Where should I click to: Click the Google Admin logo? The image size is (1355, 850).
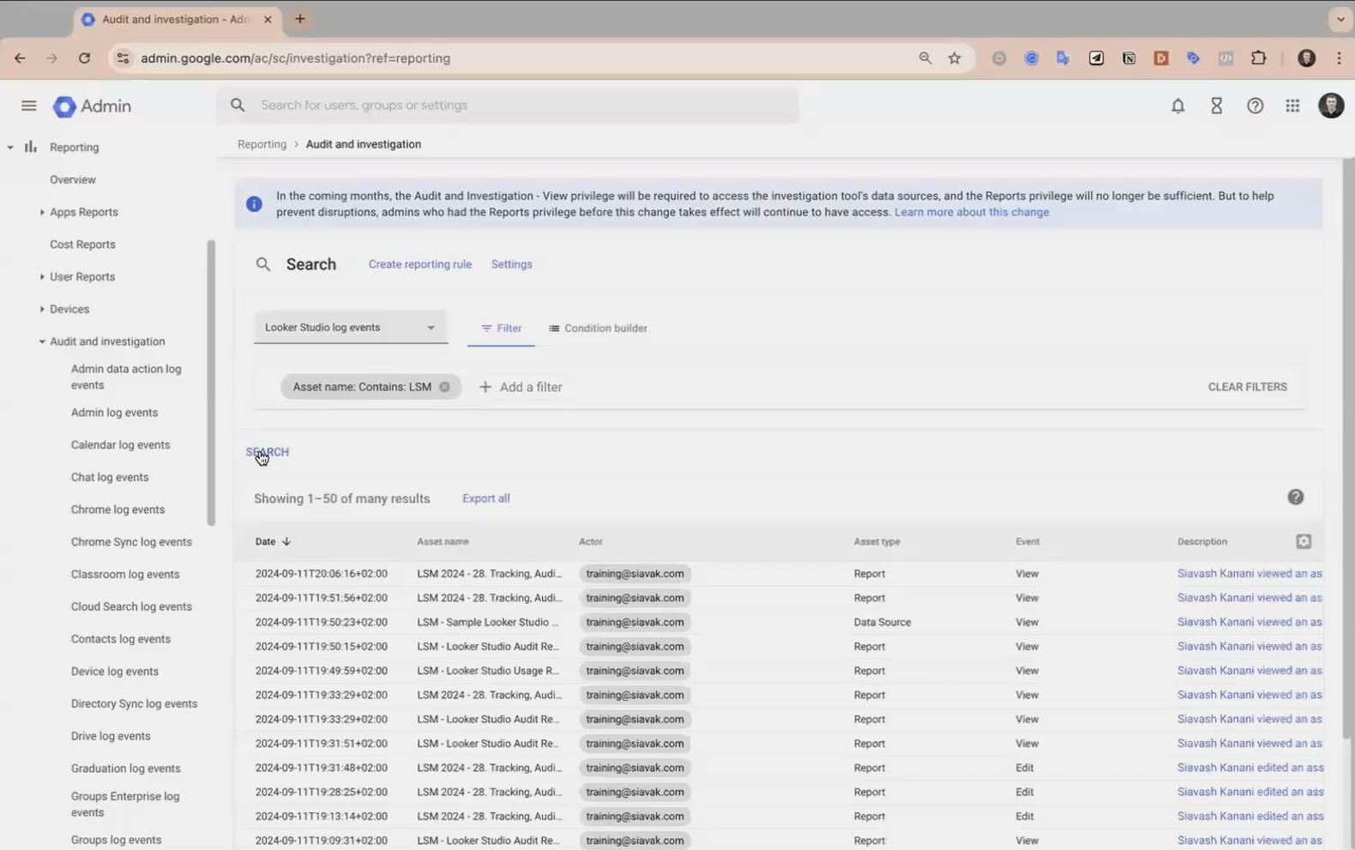(93, 105)
